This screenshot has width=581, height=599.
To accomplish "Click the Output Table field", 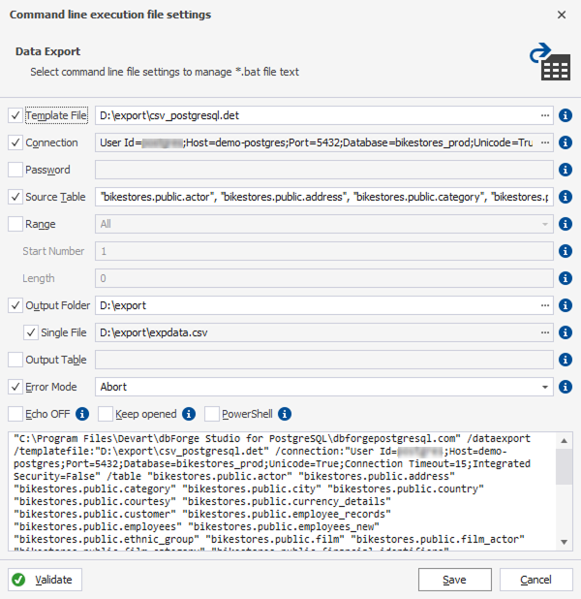I will (324, 360).
